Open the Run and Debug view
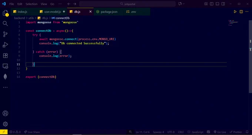The height and width of the screenshot is (135, 252). 5,45
